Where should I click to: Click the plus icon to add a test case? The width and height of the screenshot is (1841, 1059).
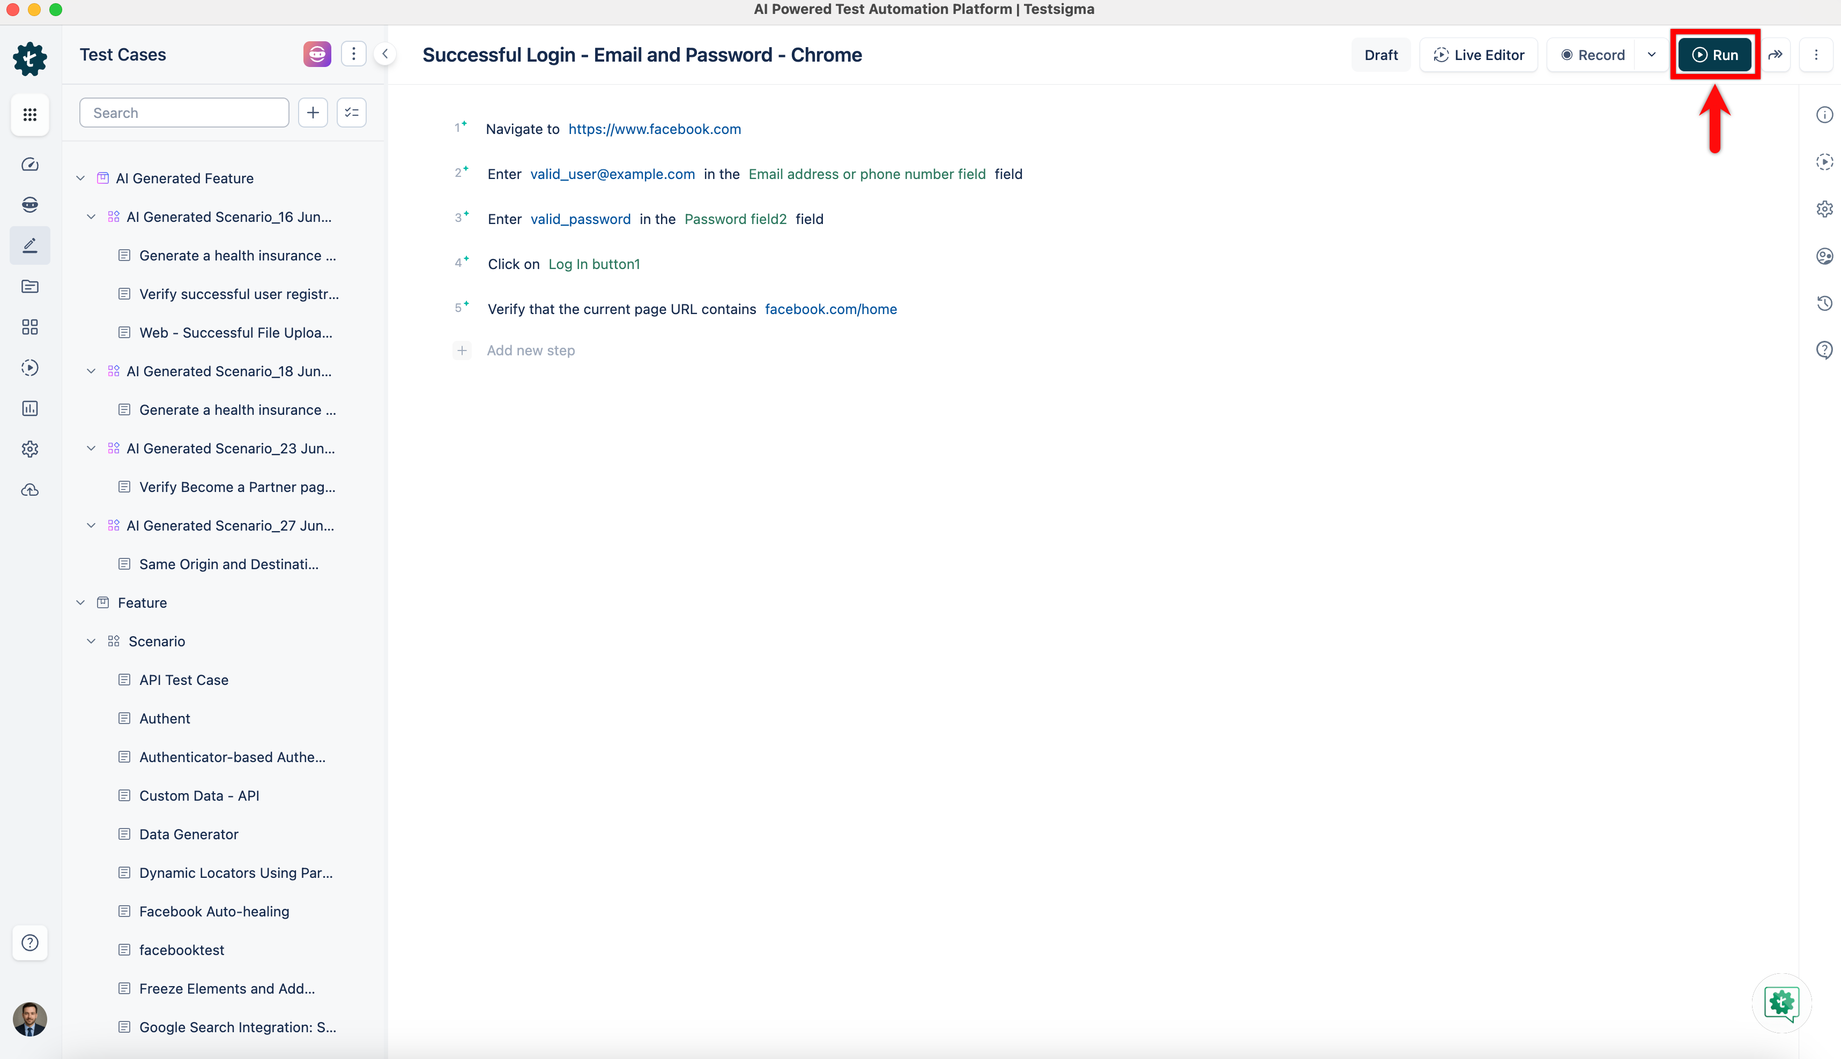[x=313, y=113]
